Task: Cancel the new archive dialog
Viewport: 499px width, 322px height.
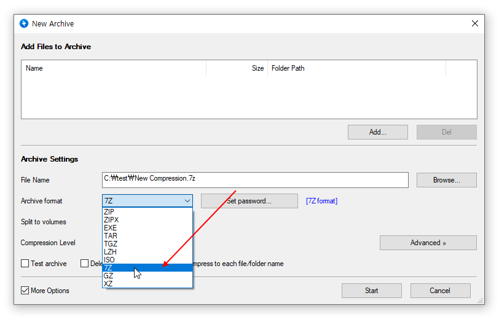Action: point(440,291)
